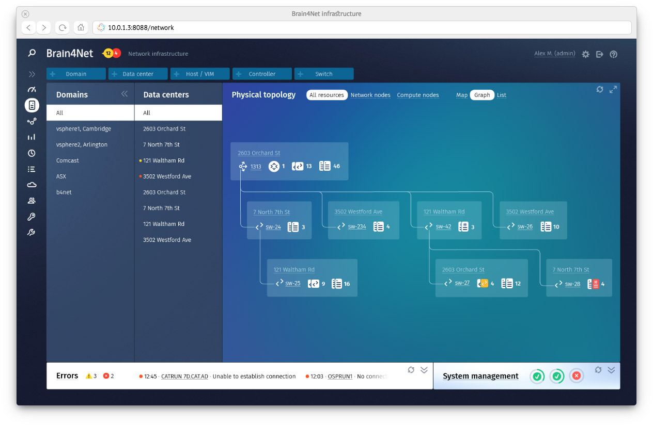Open the history clock sidebar icon
The width and height of the screenshot is (653, 425).
point(32,153)
